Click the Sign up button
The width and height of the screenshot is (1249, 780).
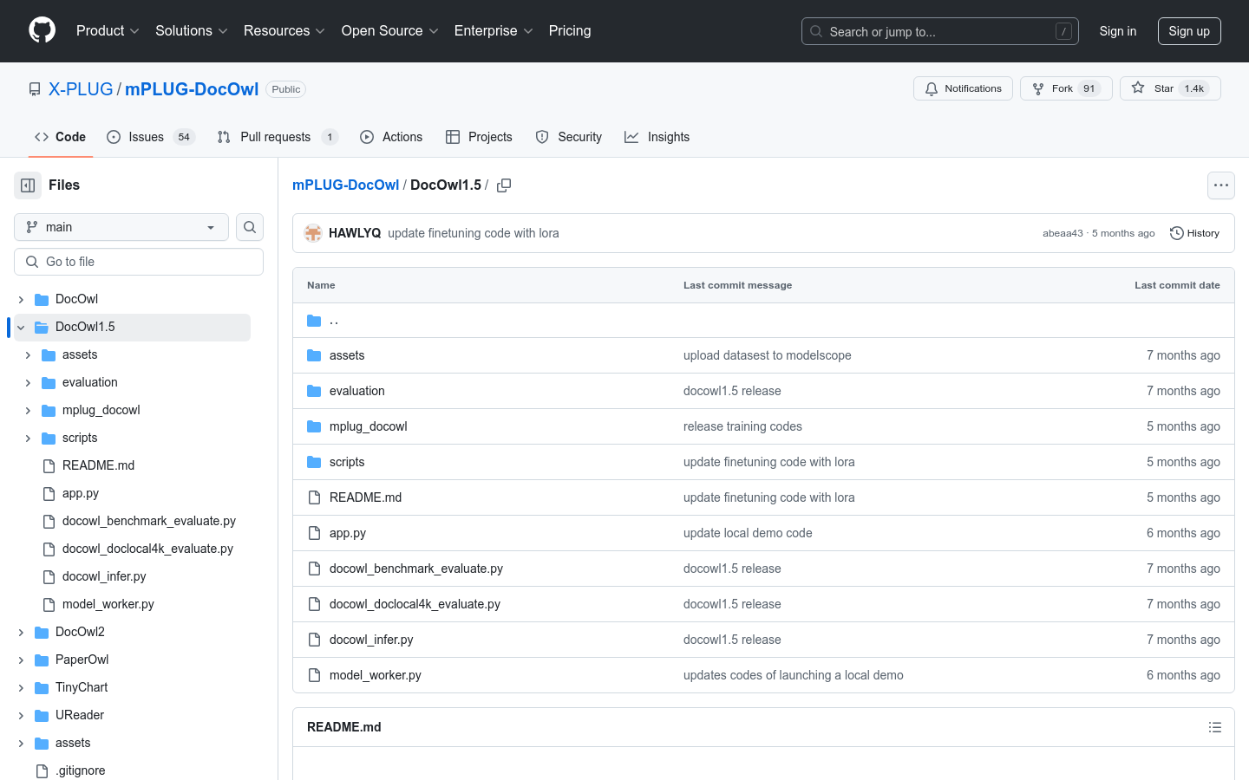[x=1189, y=31]
